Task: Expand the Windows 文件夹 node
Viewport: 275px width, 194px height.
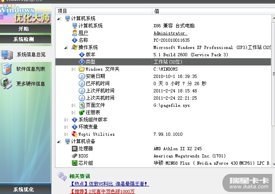Action: [x=73, y=69]
